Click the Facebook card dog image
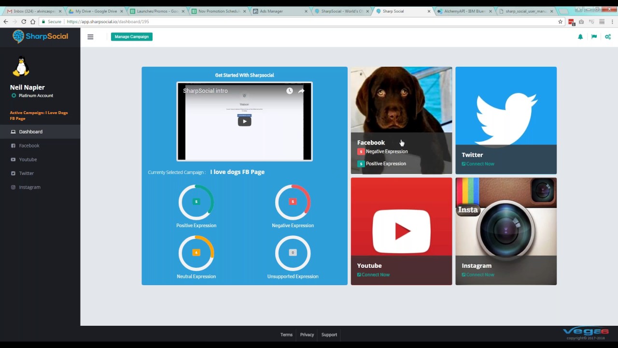 click(401, 100)
